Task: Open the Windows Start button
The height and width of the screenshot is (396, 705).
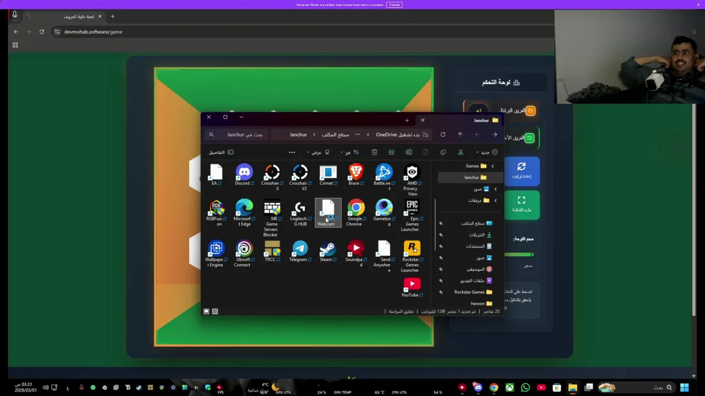Action: [x=684, y=388]
